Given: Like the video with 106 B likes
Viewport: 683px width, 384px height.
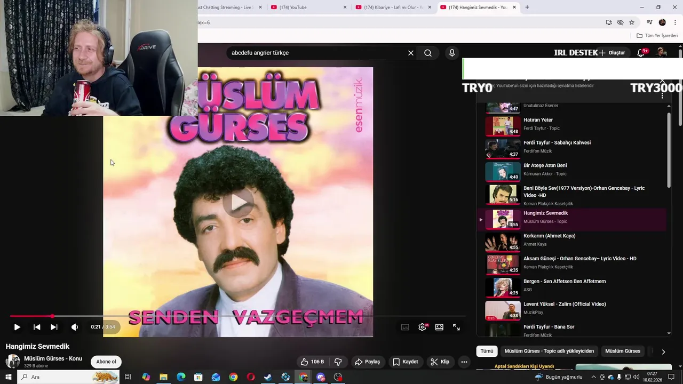Looking at the screenshot, I should pos(312,362).
